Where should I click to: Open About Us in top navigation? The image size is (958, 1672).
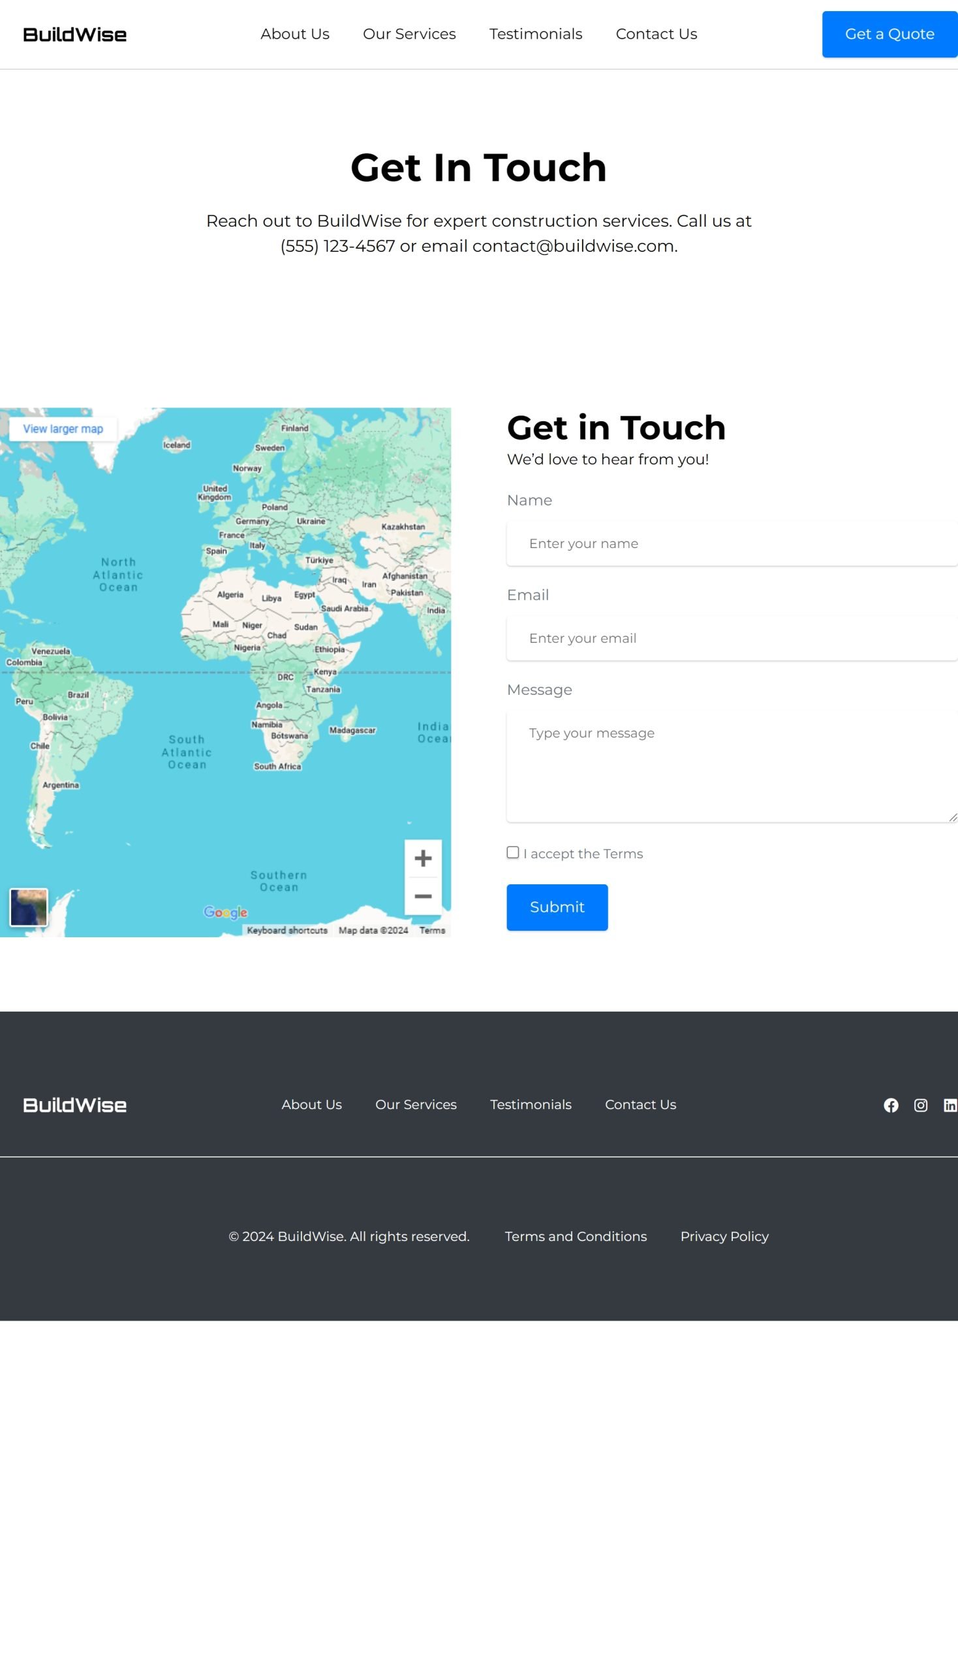(x=295, y=34)
